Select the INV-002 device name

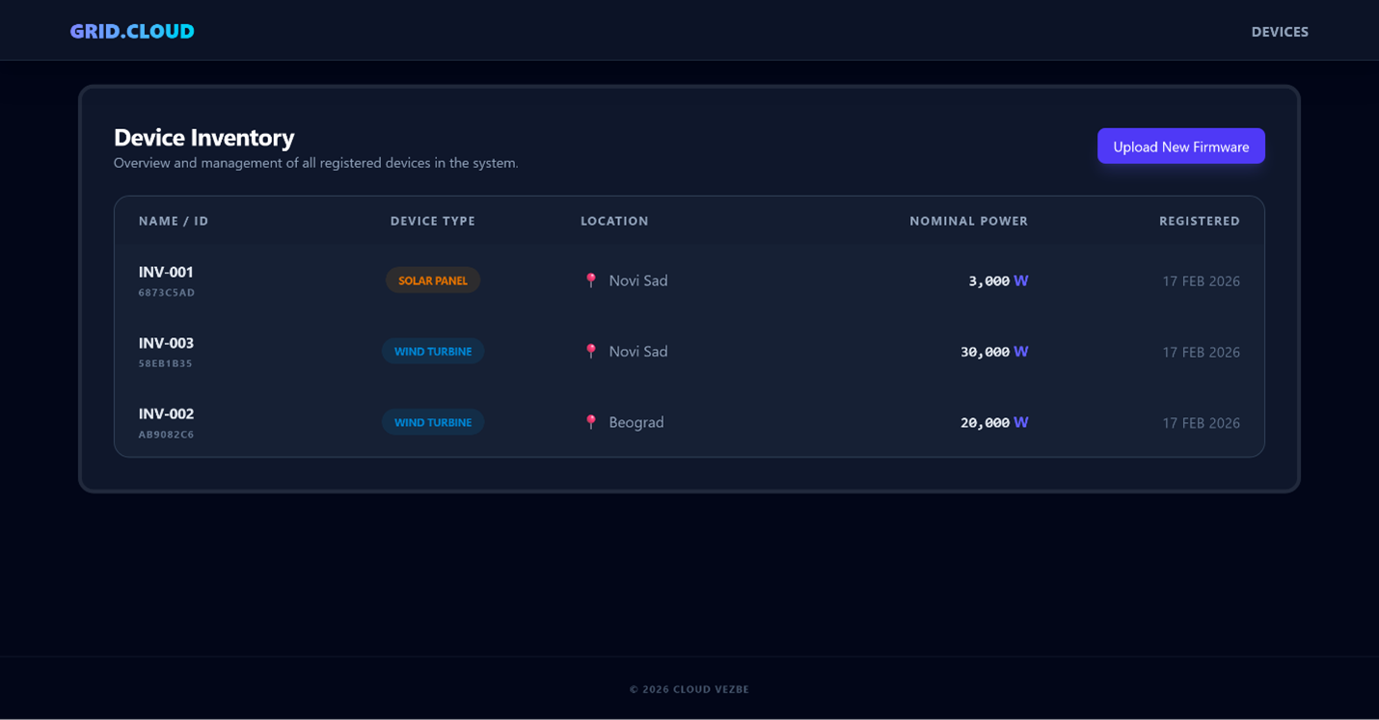pos(166,413)
